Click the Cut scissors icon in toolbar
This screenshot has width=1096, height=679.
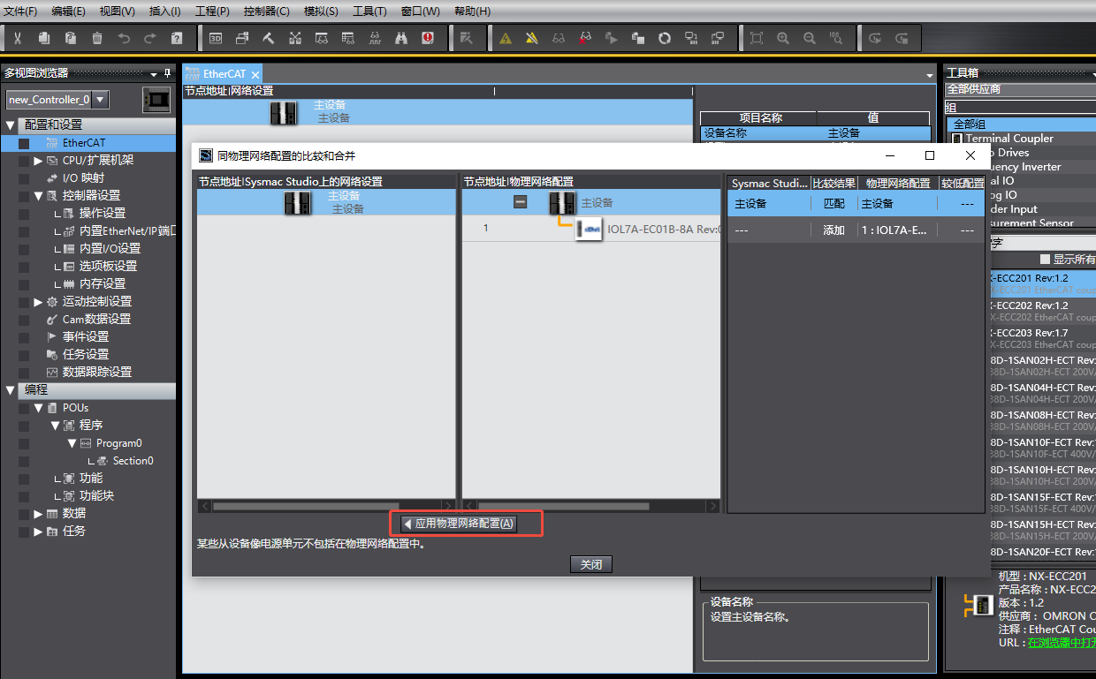point(17,38)
